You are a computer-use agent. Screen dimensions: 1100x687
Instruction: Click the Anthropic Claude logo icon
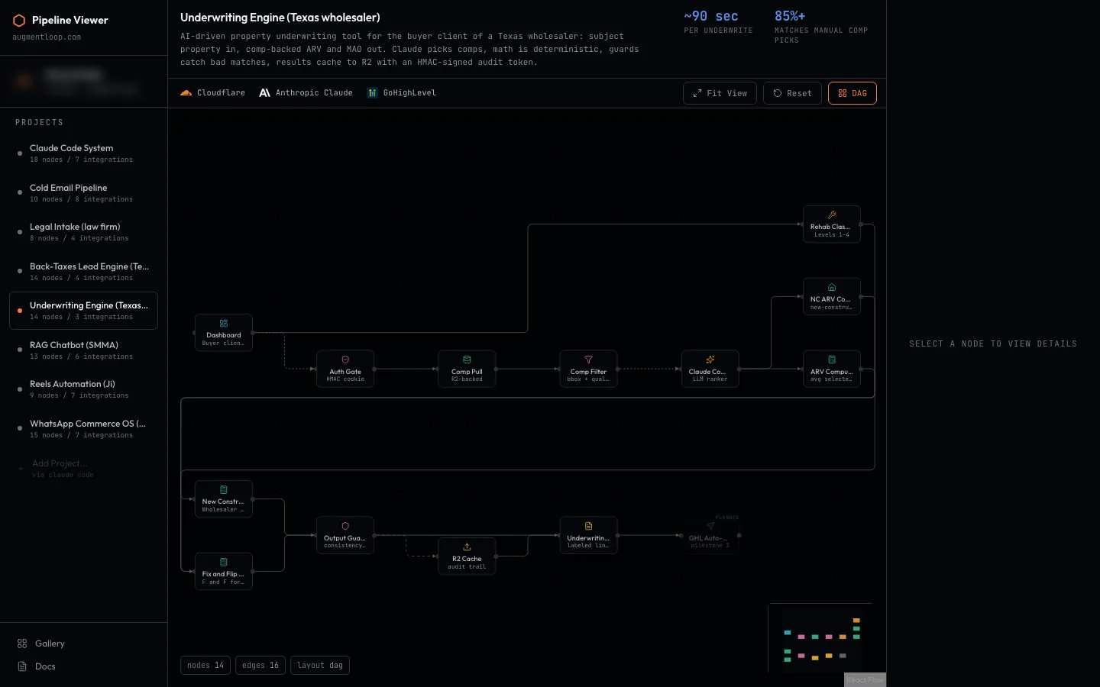(x=264, y=93)
